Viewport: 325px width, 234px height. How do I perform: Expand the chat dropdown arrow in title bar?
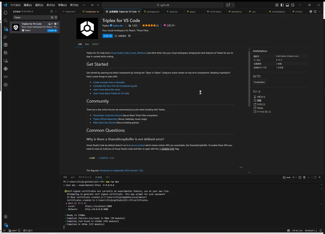233,5
